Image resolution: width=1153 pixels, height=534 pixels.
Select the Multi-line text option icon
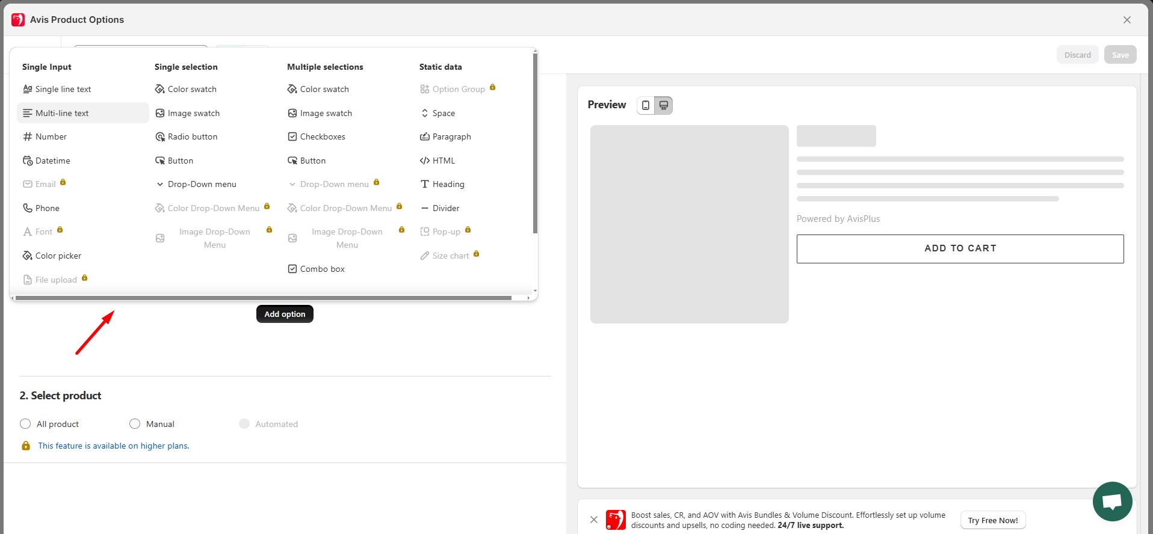click(x=28, y=113)
